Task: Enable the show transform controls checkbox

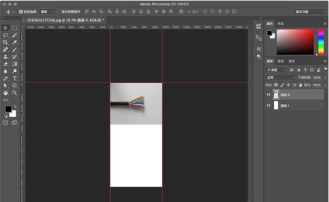Action: point(59,11)
